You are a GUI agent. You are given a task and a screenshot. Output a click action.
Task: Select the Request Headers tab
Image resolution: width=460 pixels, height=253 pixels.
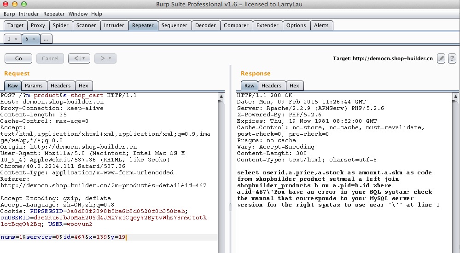[61, 86]
